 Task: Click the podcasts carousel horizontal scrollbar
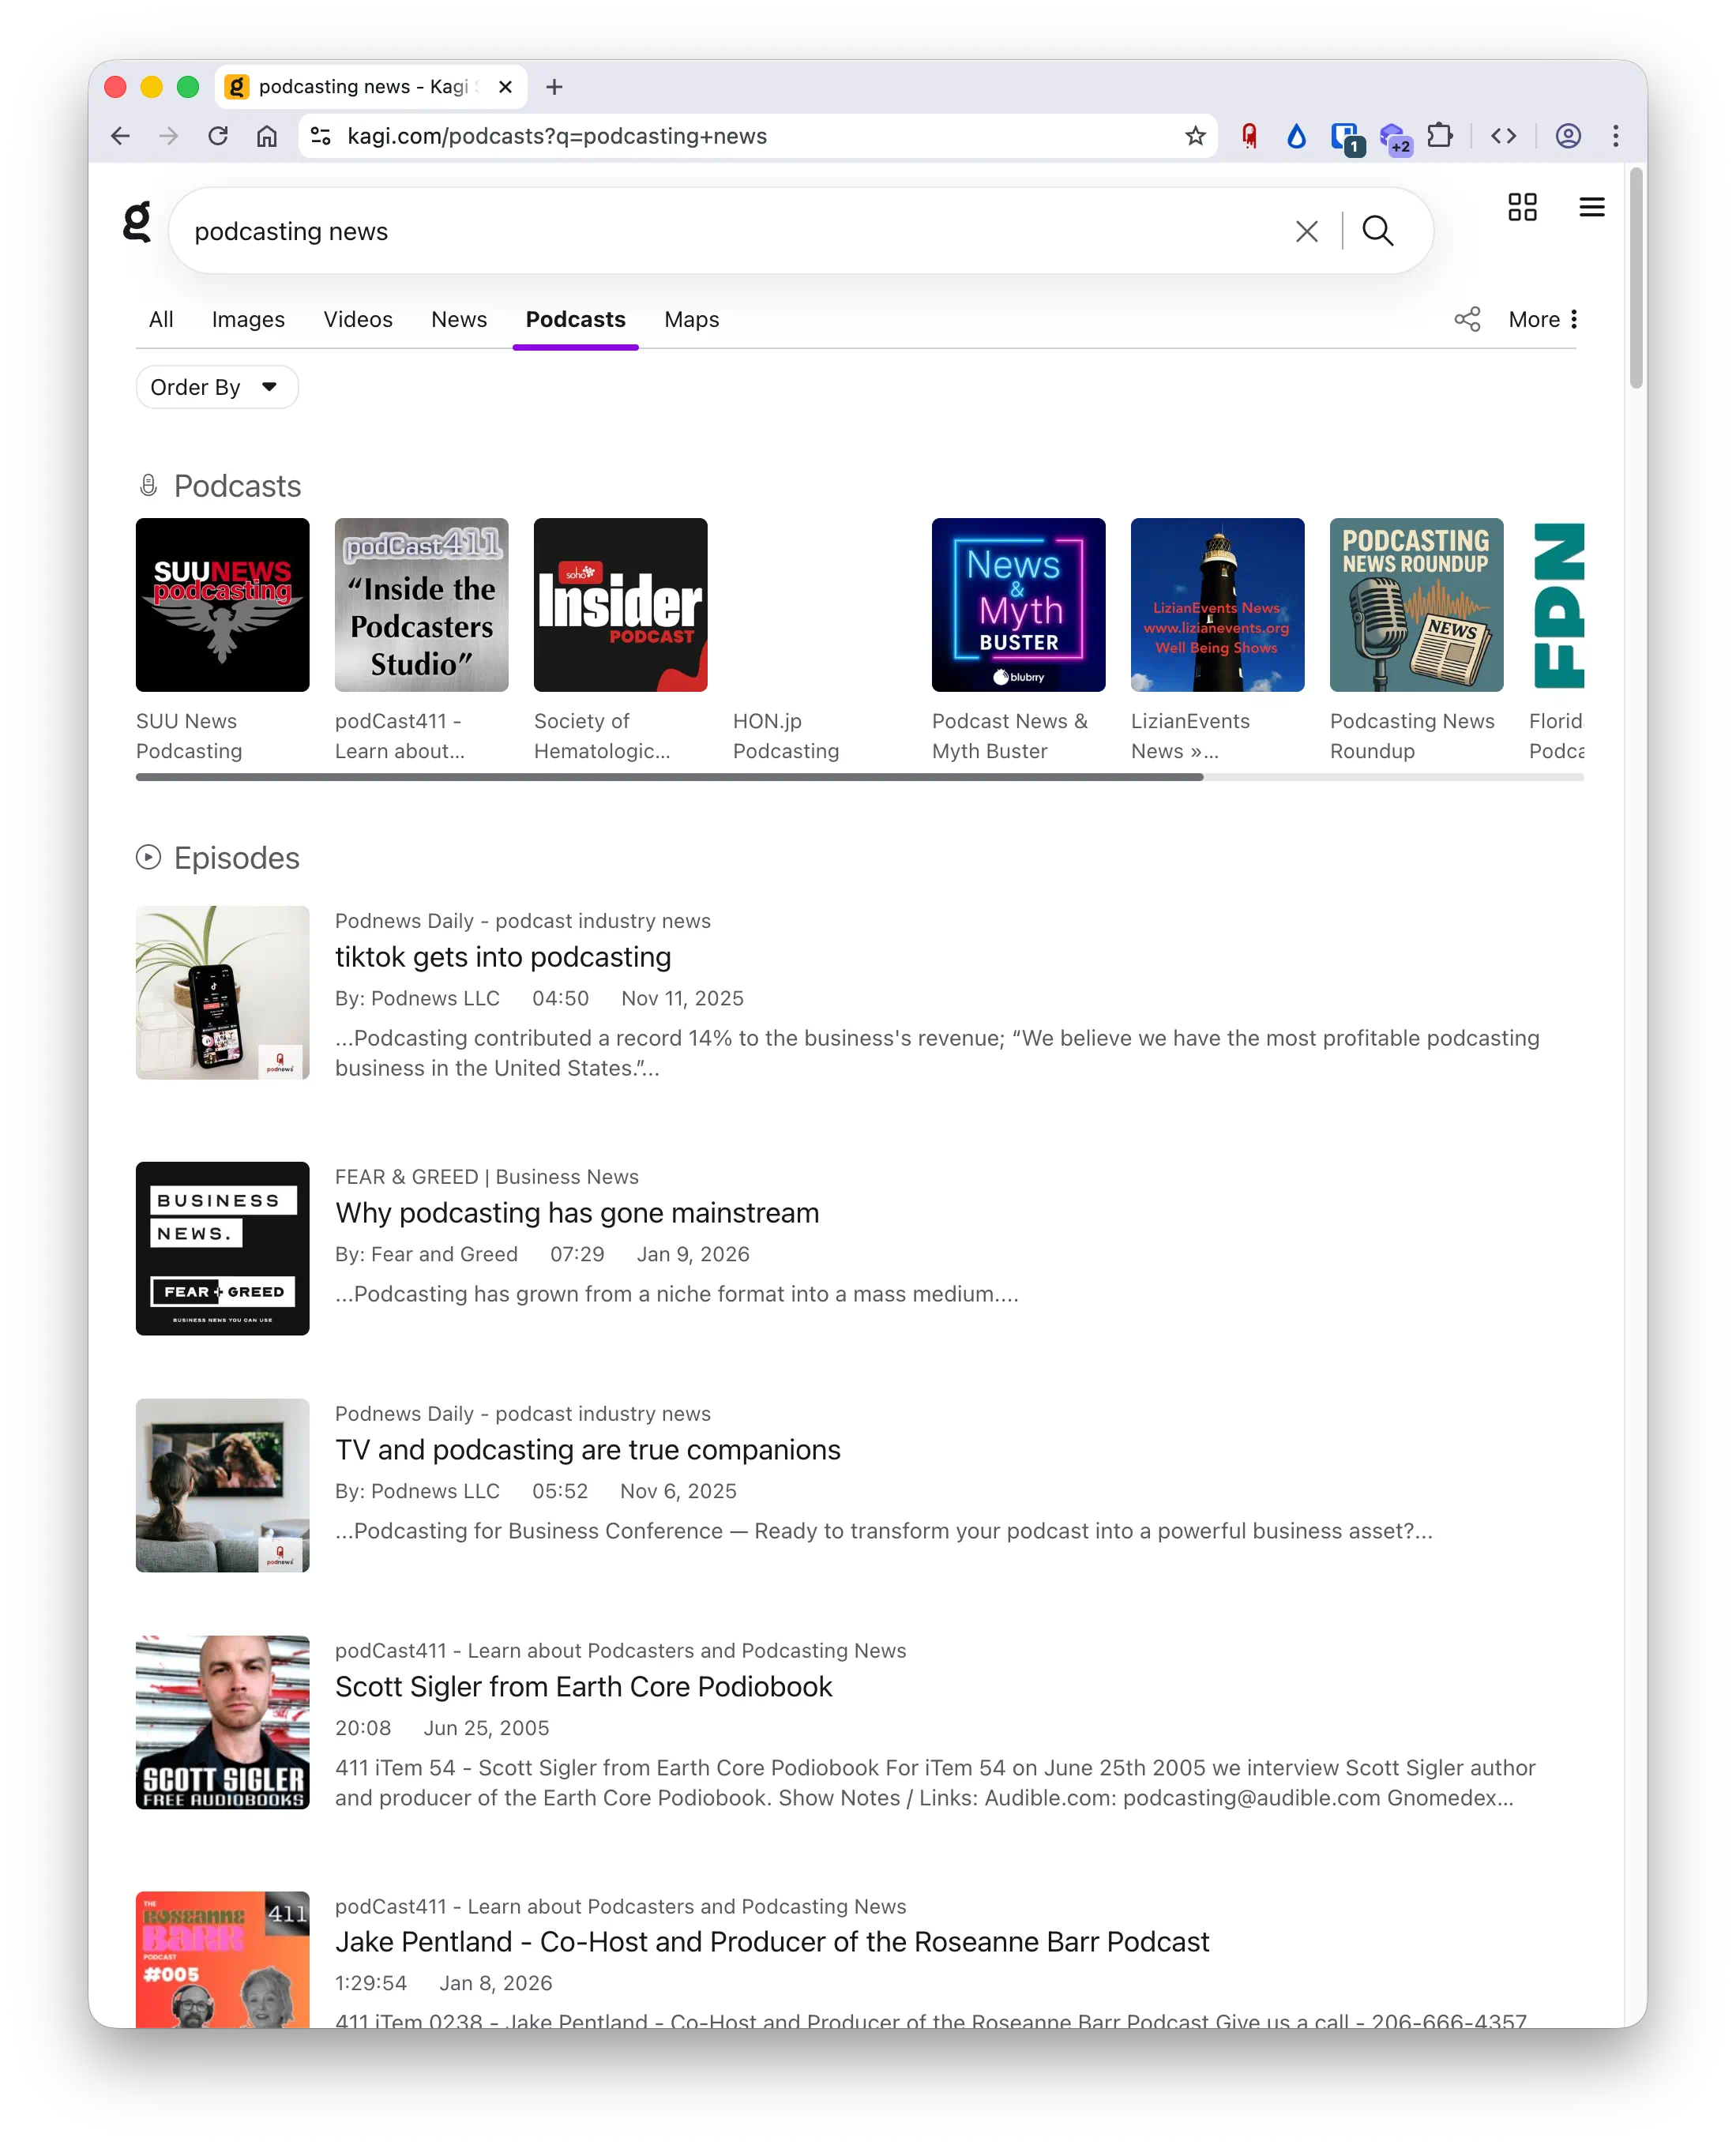[669, 777]
